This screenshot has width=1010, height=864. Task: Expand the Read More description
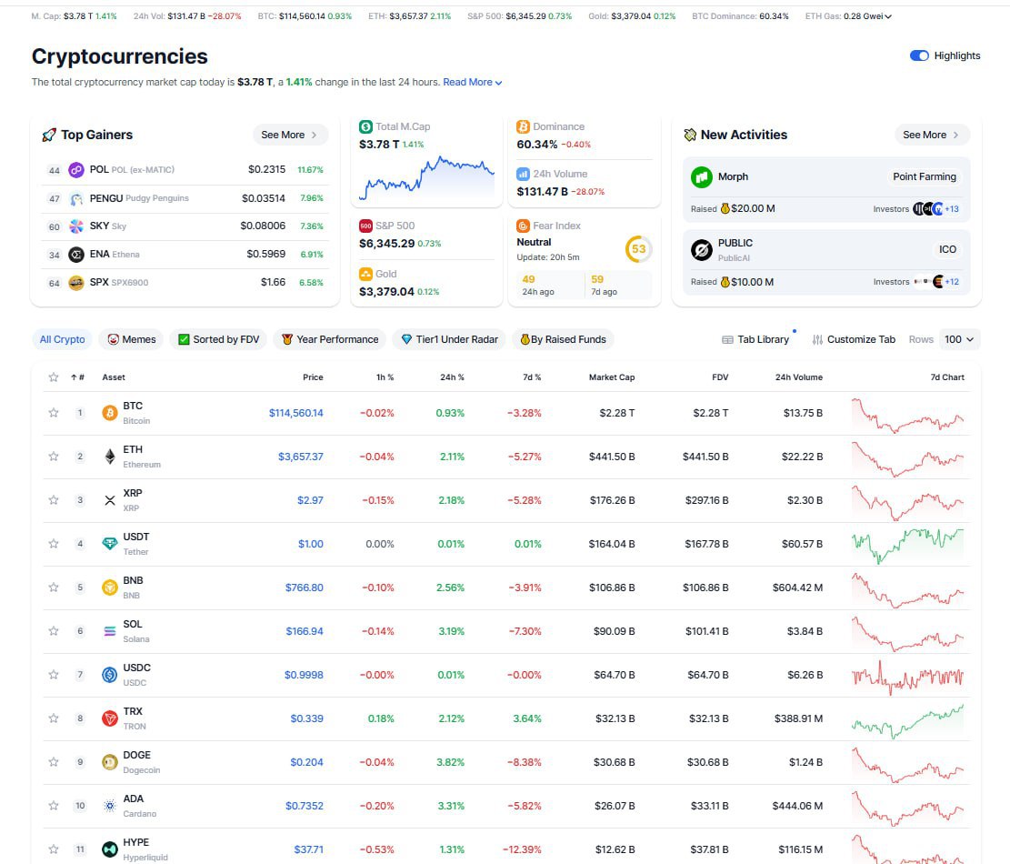(x=472, y=83)
